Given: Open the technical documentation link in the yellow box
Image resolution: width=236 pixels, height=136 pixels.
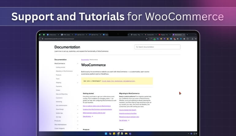Looking at the screenshot, I should 118,81.
